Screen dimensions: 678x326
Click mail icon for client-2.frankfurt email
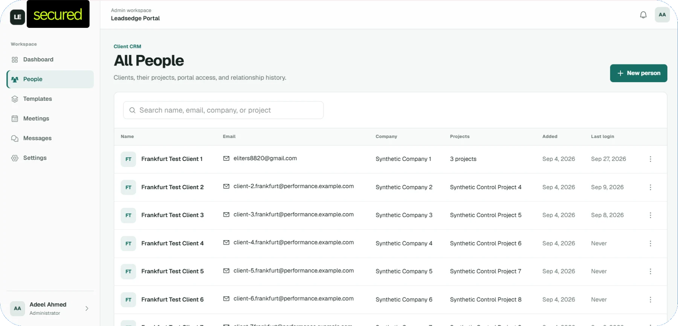click(x=226, y=186)
